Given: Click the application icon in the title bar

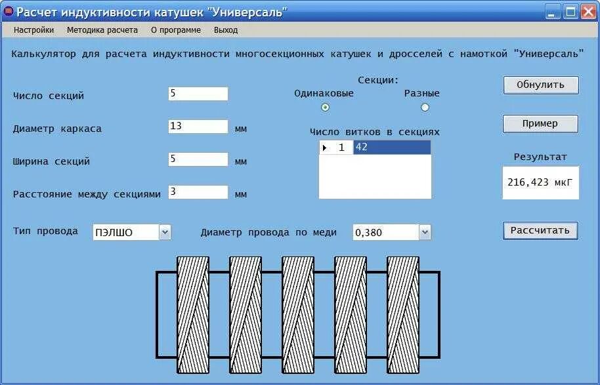Looking at the screenshot, I should click(9, 10).
